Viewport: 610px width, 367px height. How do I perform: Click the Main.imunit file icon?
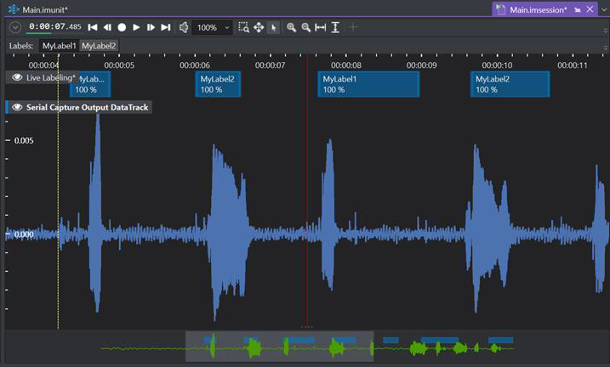14,9
